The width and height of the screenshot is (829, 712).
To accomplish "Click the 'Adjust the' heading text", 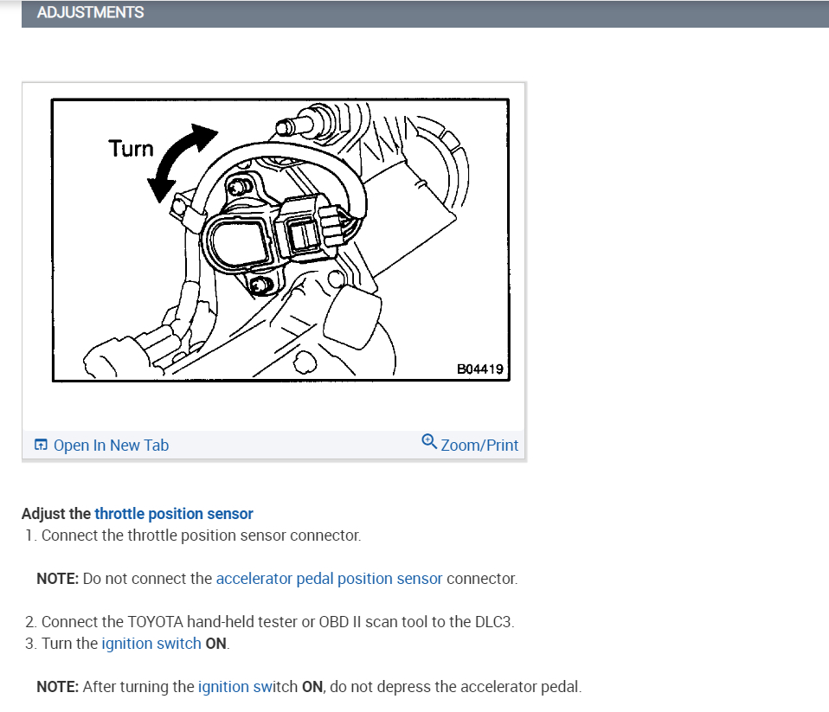I will click(56, 514).
